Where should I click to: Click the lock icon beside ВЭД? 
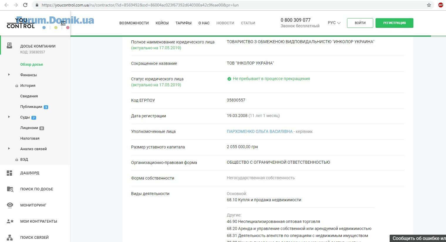click(17, 160)
